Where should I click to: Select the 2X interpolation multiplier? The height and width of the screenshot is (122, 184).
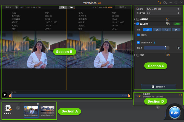pos(148,30)
